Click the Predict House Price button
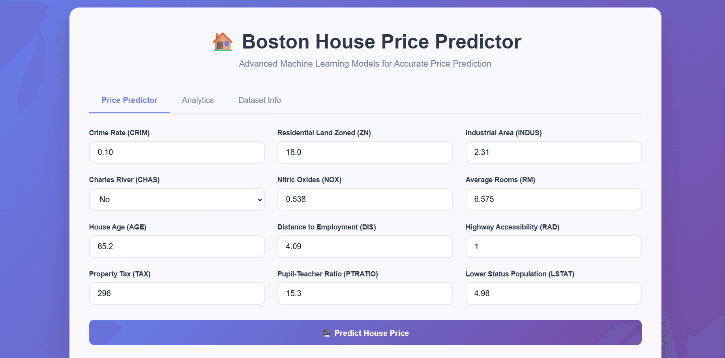This screenshot has width=725, height=358. (365, 332)
